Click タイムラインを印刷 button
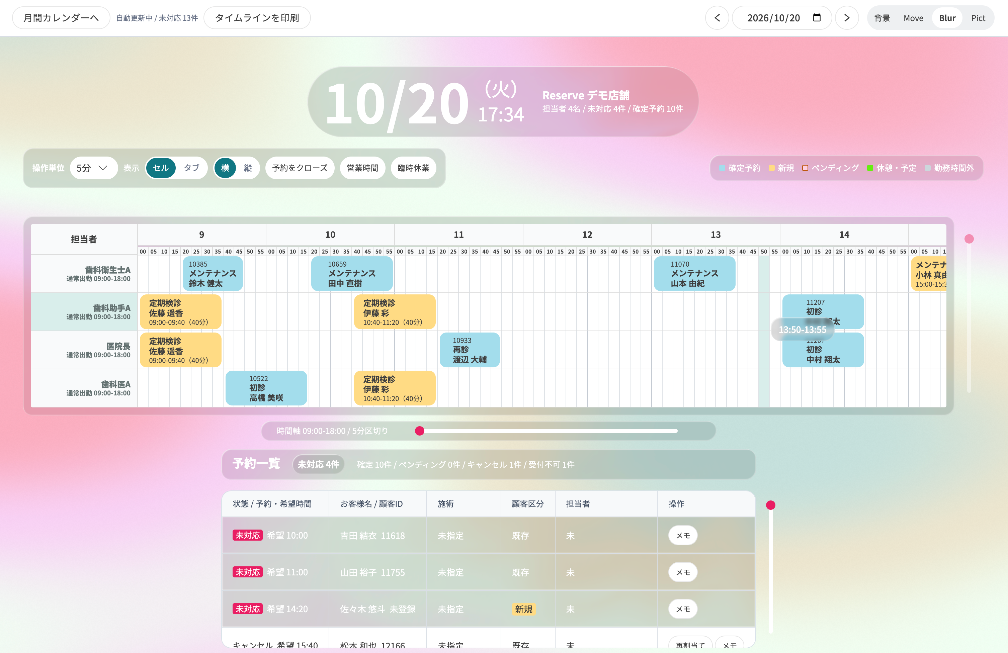Screen dimensions: 1008x653 [257, 18]
